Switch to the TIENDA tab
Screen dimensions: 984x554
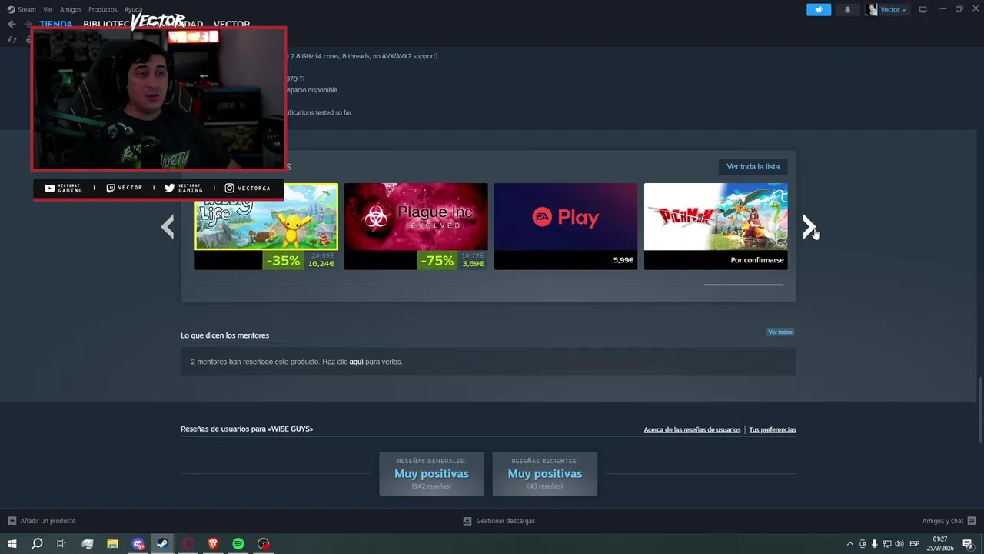tap(56, 24)
